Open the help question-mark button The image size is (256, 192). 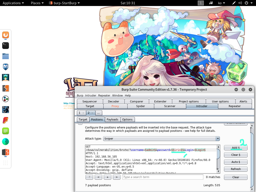pyautogui.click(x=89, y=177)
